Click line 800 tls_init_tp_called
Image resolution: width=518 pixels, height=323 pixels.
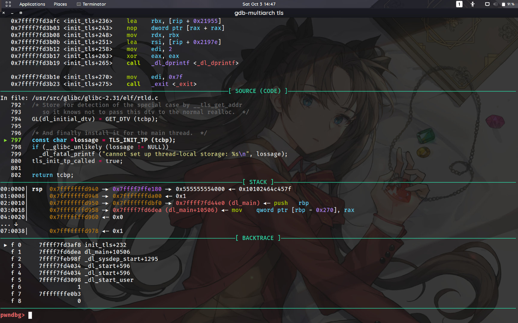coord(77,161)
